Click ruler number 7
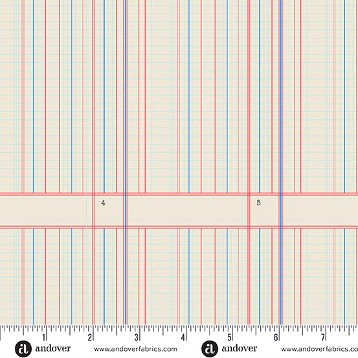Viewport: 358px width, 358px height. pos(323,337)
